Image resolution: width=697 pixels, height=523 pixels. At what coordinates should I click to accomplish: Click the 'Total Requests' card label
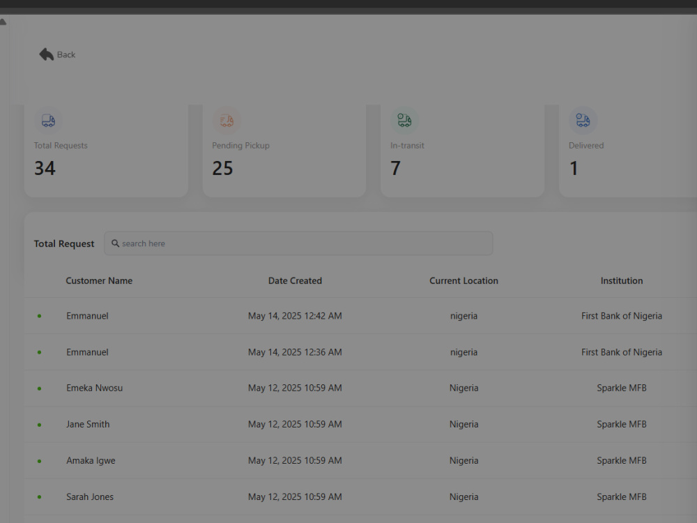click(61, 146)
